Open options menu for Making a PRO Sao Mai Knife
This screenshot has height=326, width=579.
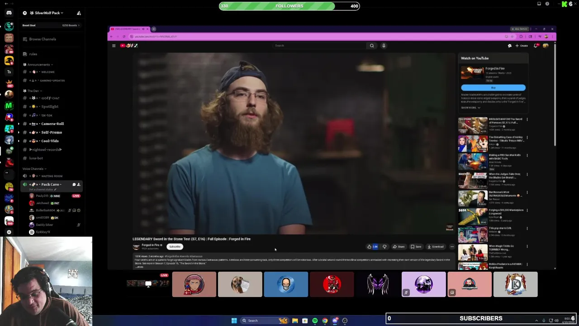point(527,156)
